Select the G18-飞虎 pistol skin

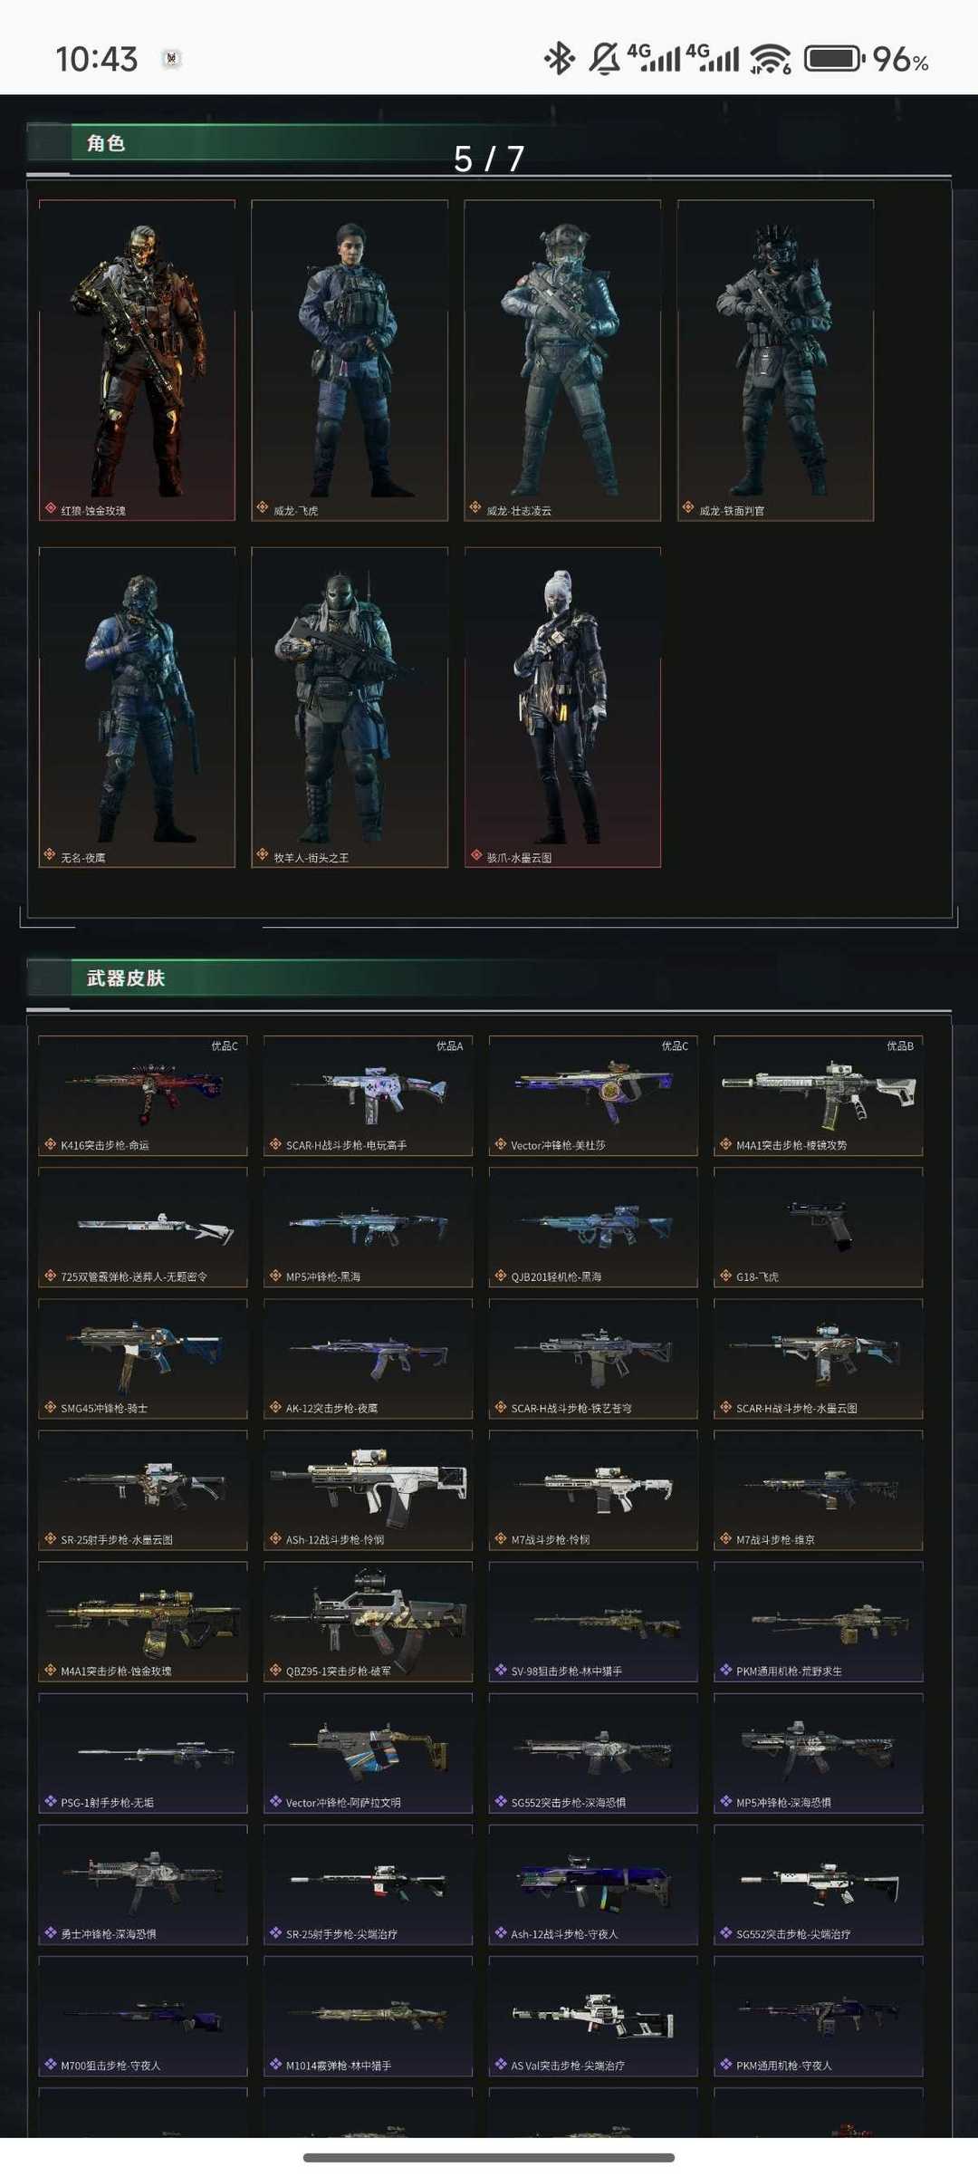coord(819,1228)
